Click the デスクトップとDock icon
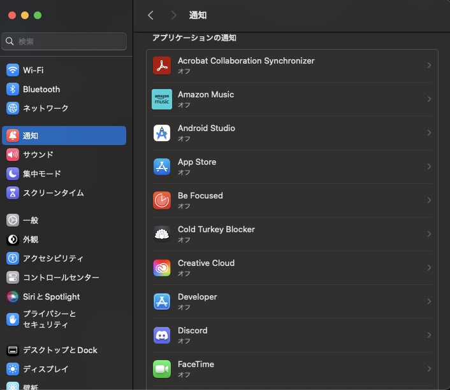The width and height of the screenshot is (450, 390). [13, 350]
